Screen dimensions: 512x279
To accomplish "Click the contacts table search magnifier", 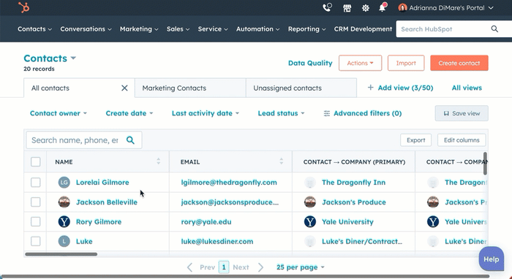I will point(130,140).
